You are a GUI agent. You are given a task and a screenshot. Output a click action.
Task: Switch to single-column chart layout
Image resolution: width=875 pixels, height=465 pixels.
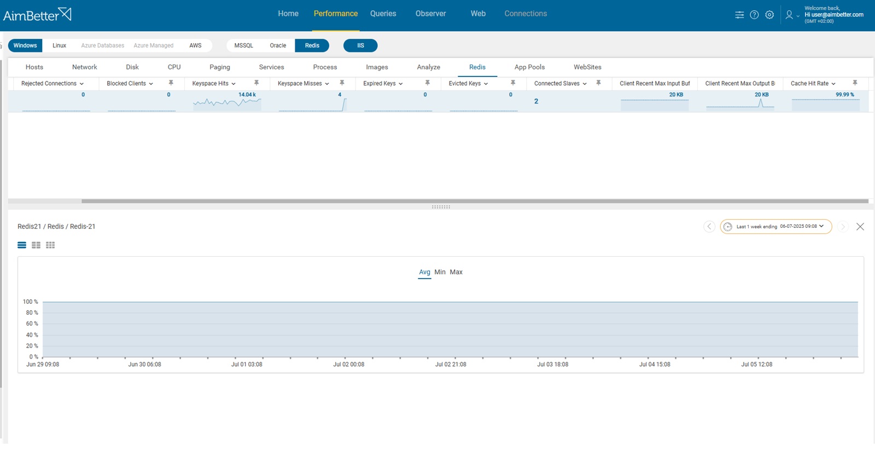click(22, 245)
